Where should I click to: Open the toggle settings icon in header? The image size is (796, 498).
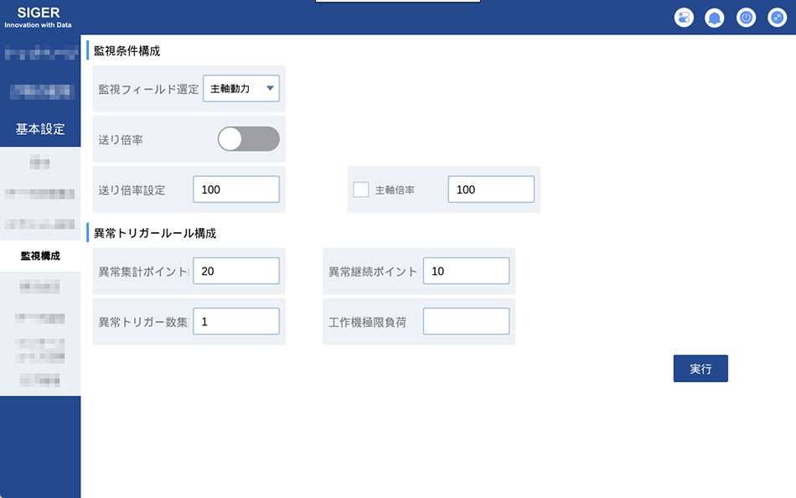tap(684, 18)
